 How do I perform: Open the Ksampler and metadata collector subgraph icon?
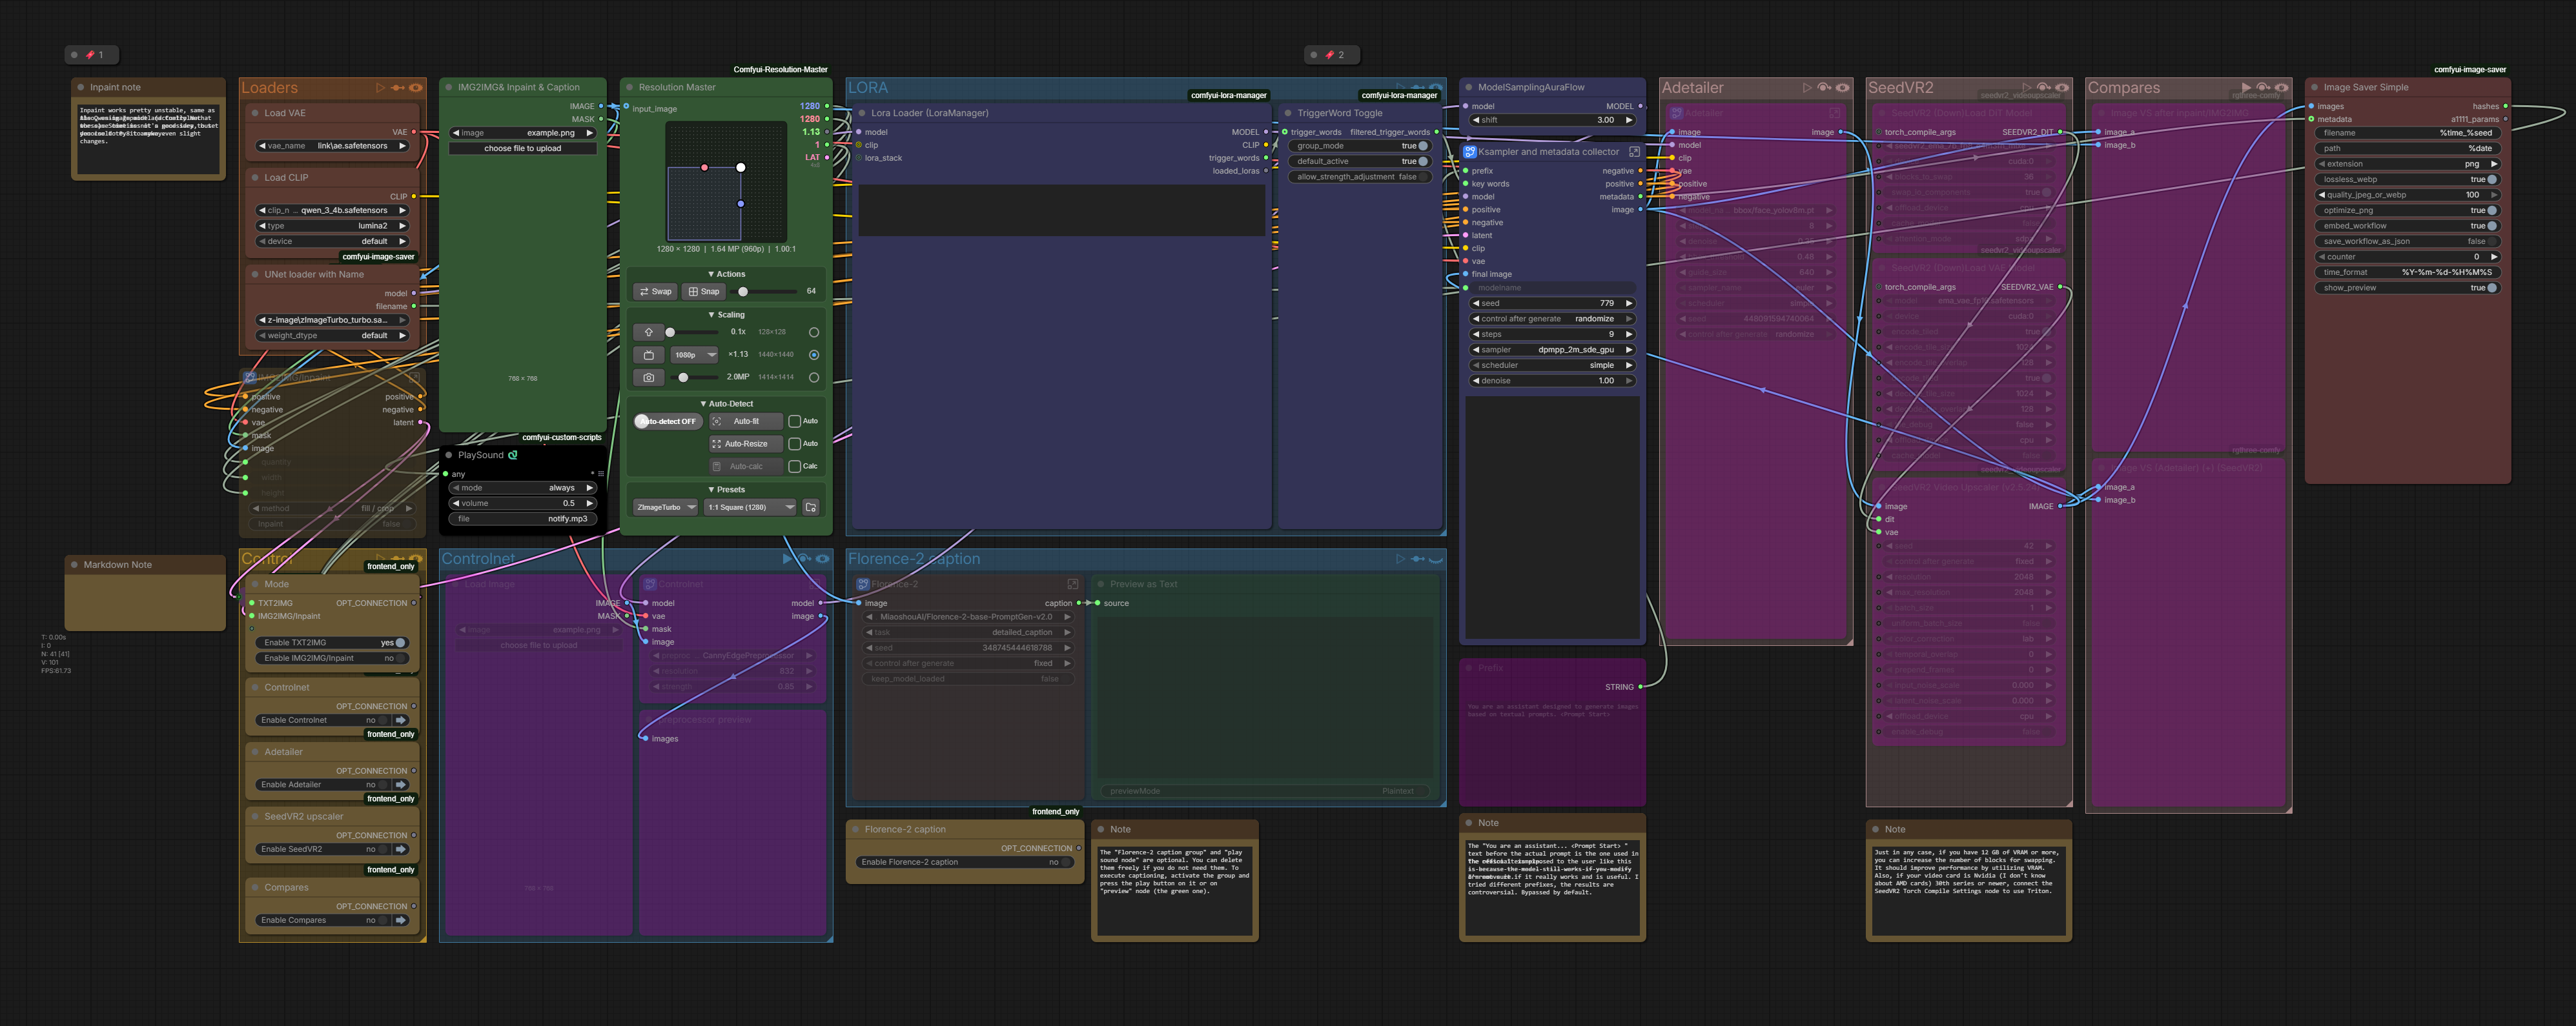click(1470, 152)
